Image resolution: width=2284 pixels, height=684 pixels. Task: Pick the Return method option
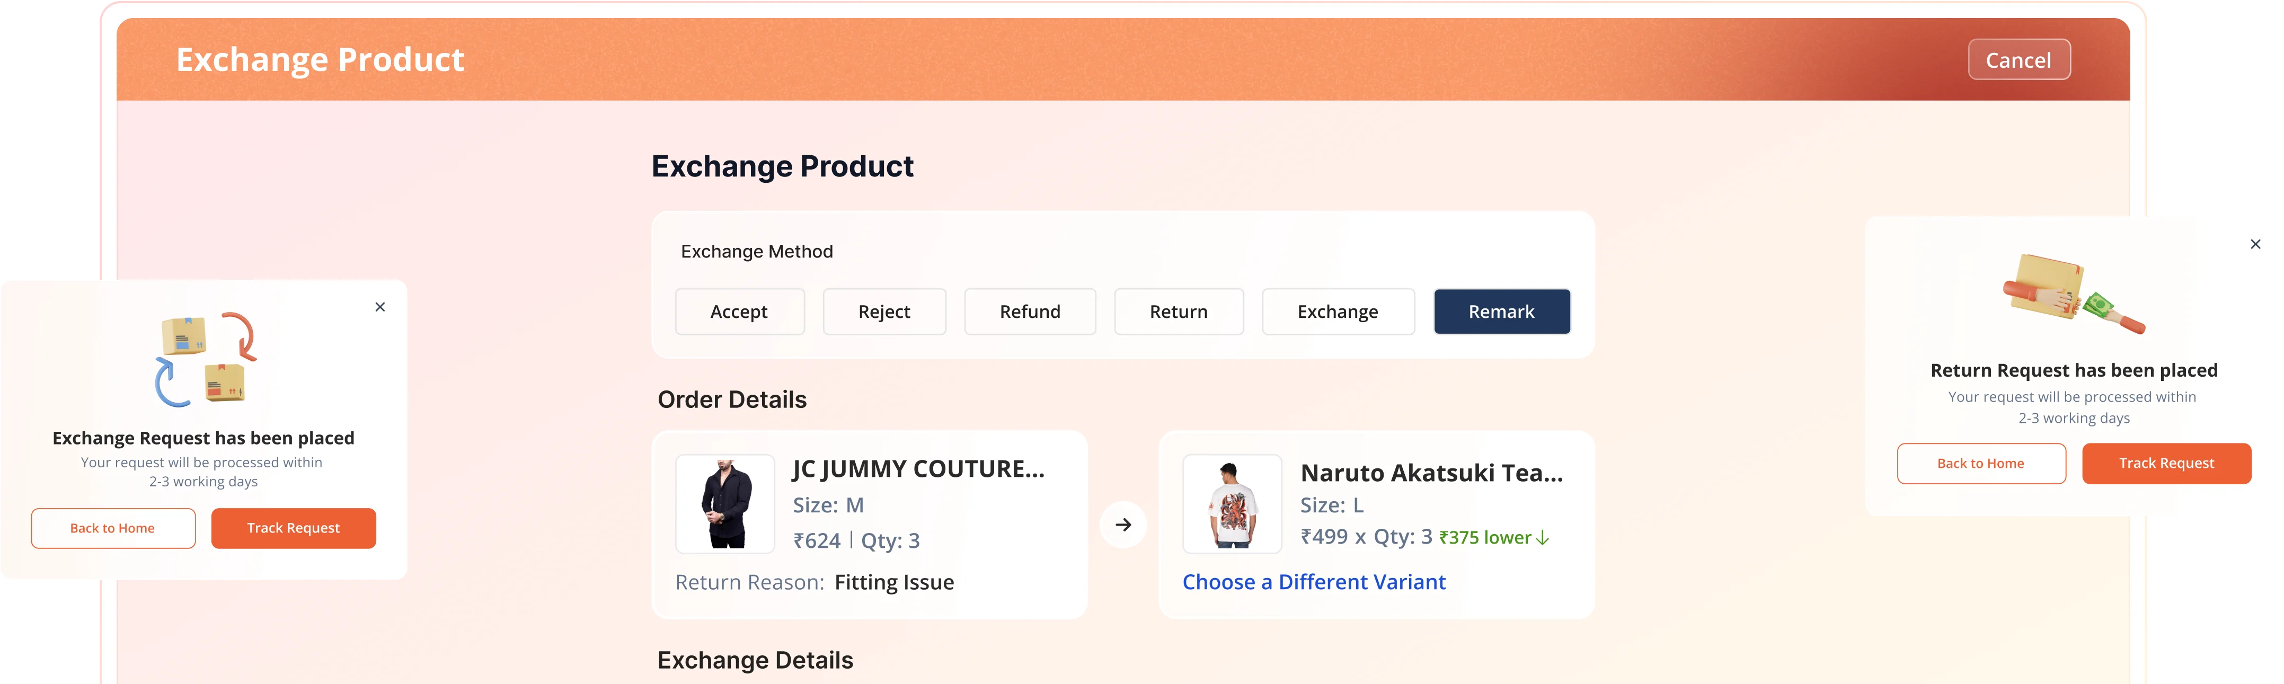[1179, 312]
